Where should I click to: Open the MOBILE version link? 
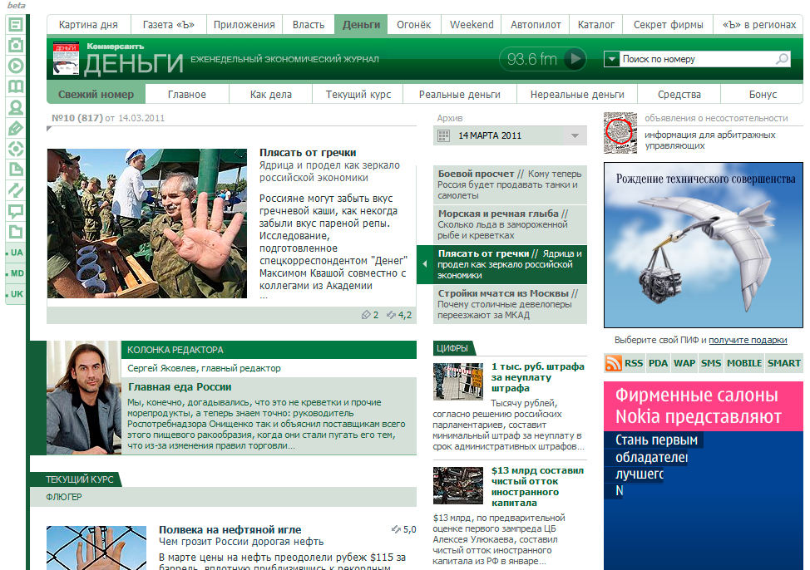(x=743, y=363)
